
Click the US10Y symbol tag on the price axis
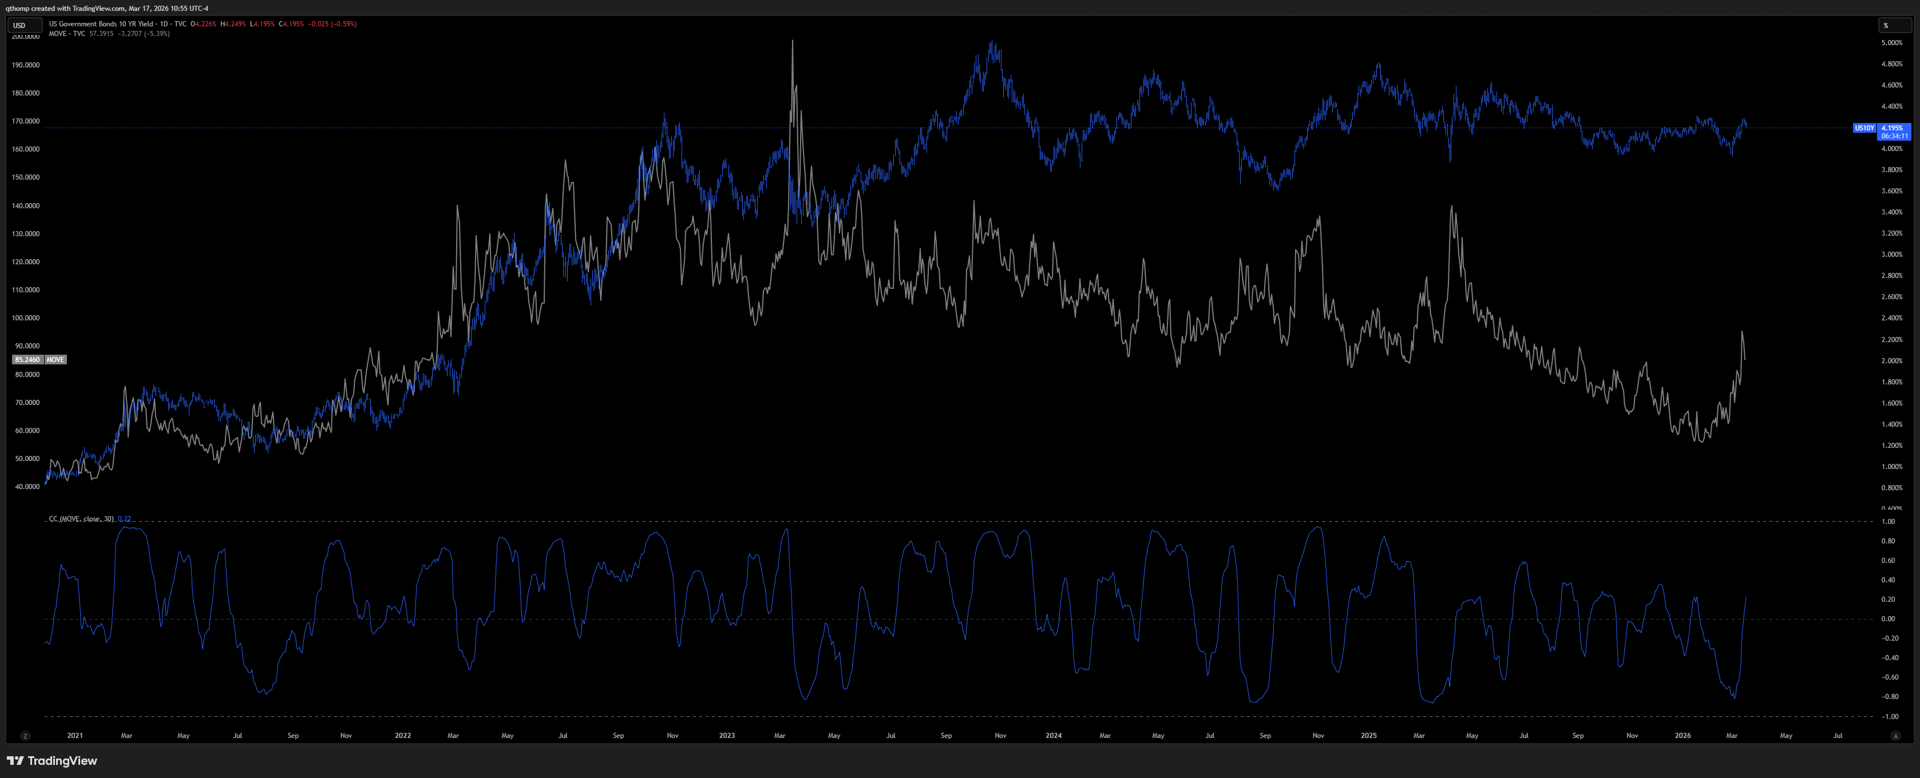click(1864, 128)
